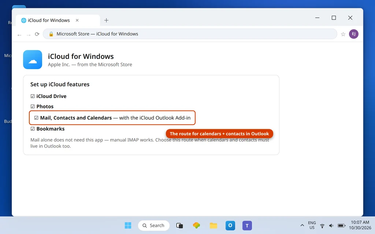
Task: Click the taskbar Search box
Action: 154,225
